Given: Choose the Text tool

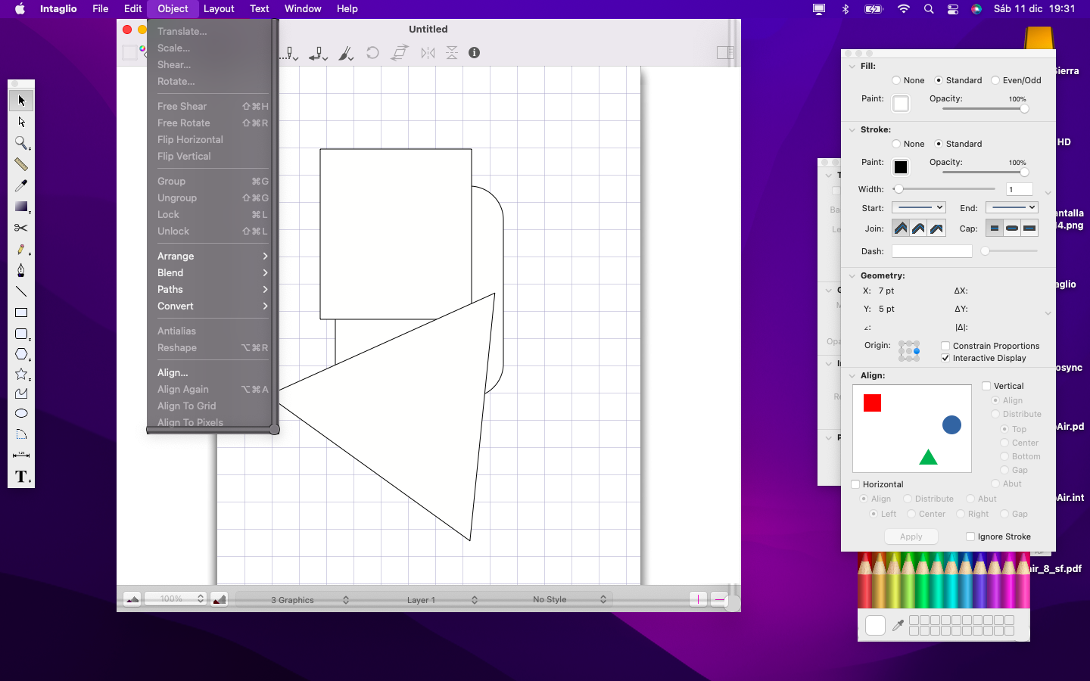Looking at the screenshot, I should point(21,477).
